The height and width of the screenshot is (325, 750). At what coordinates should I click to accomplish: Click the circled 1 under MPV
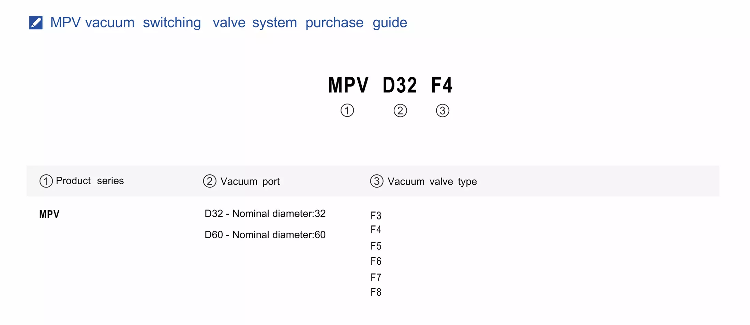(347, 110)
